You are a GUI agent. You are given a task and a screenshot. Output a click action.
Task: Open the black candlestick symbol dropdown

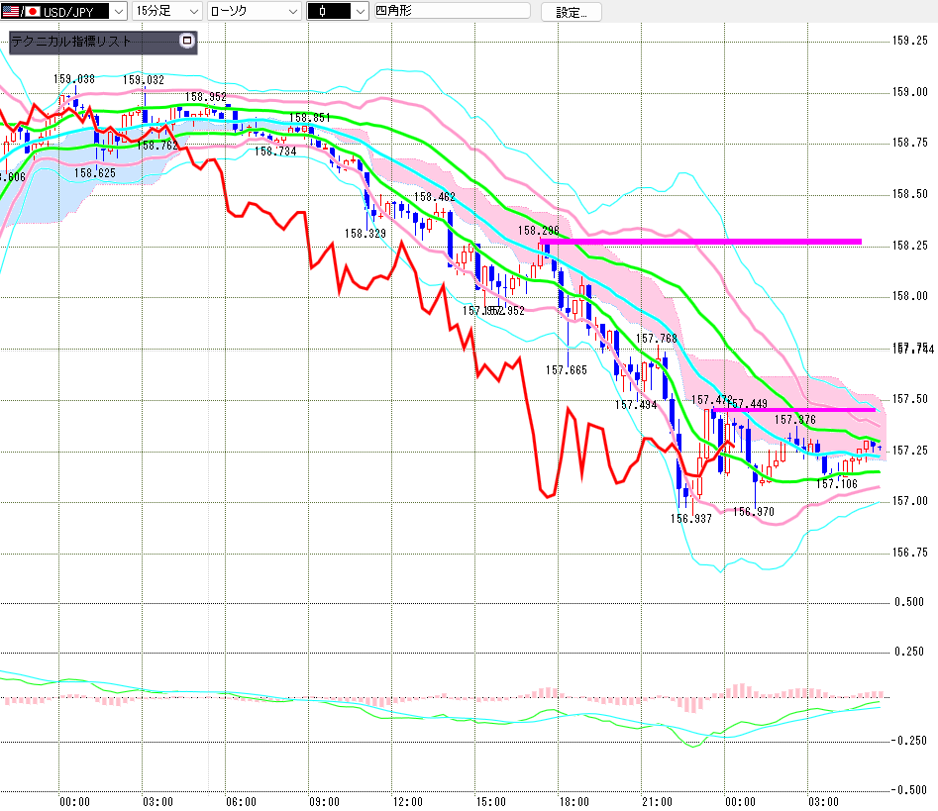click(338, 11)
